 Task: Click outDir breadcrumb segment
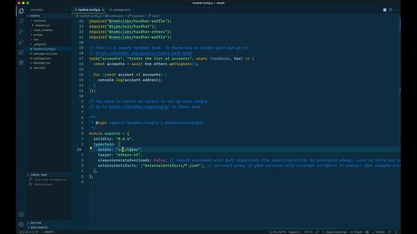[154, 16]
